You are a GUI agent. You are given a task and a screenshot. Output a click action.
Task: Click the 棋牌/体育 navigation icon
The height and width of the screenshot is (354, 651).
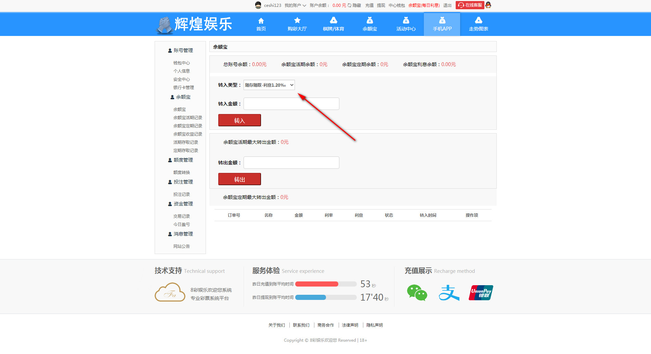(333, 21)
